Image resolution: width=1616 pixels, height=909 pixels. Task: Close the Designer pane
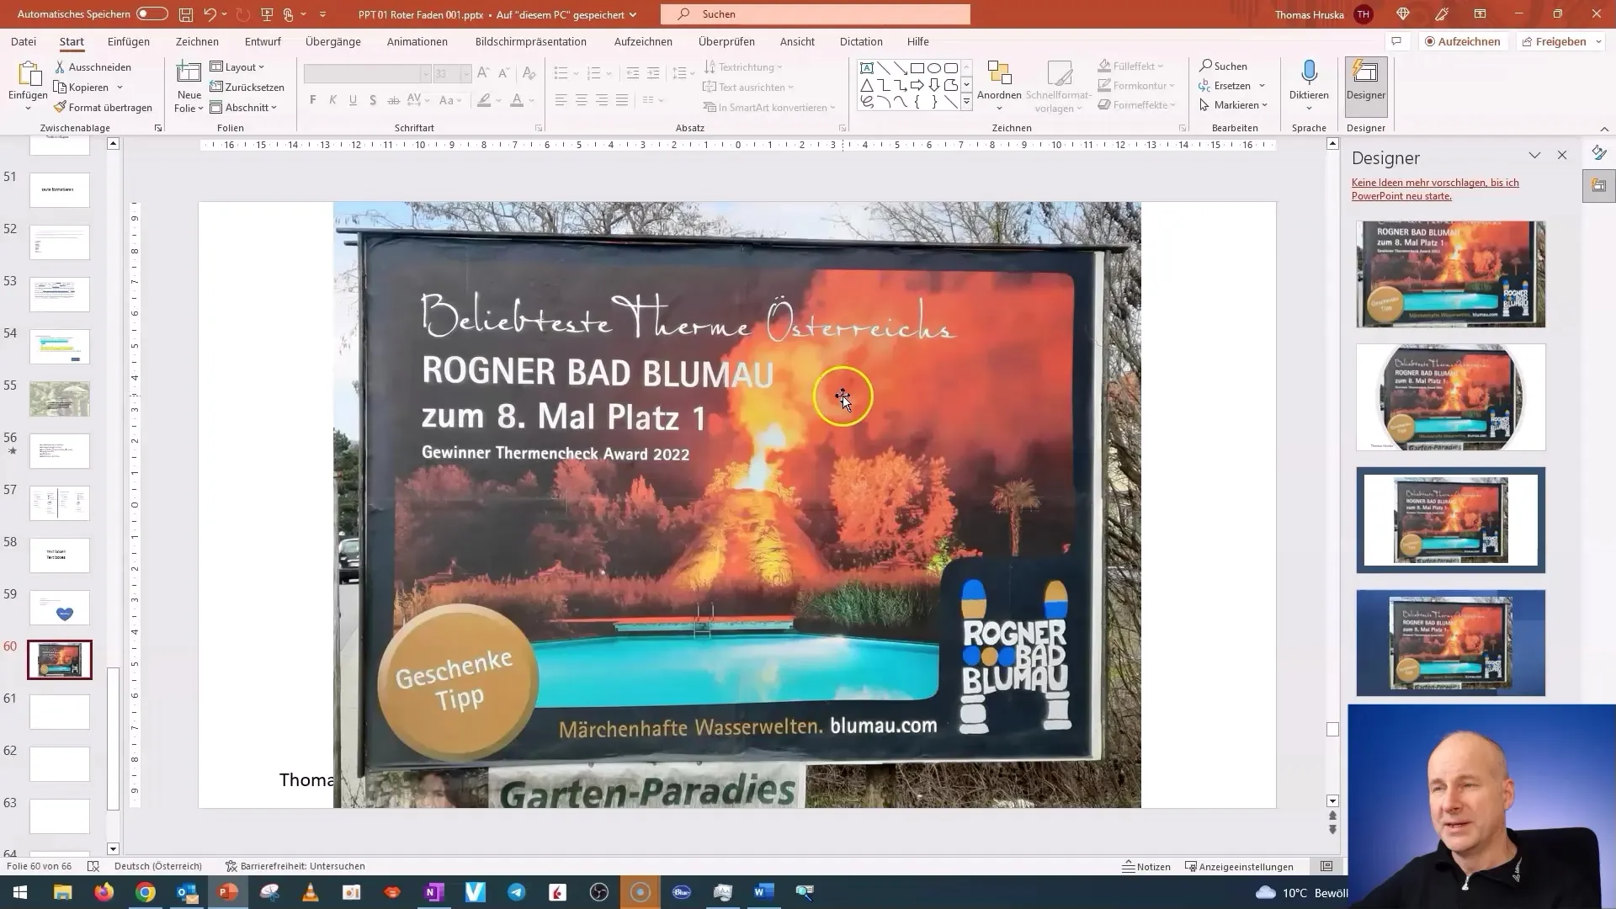[1562, 155]
